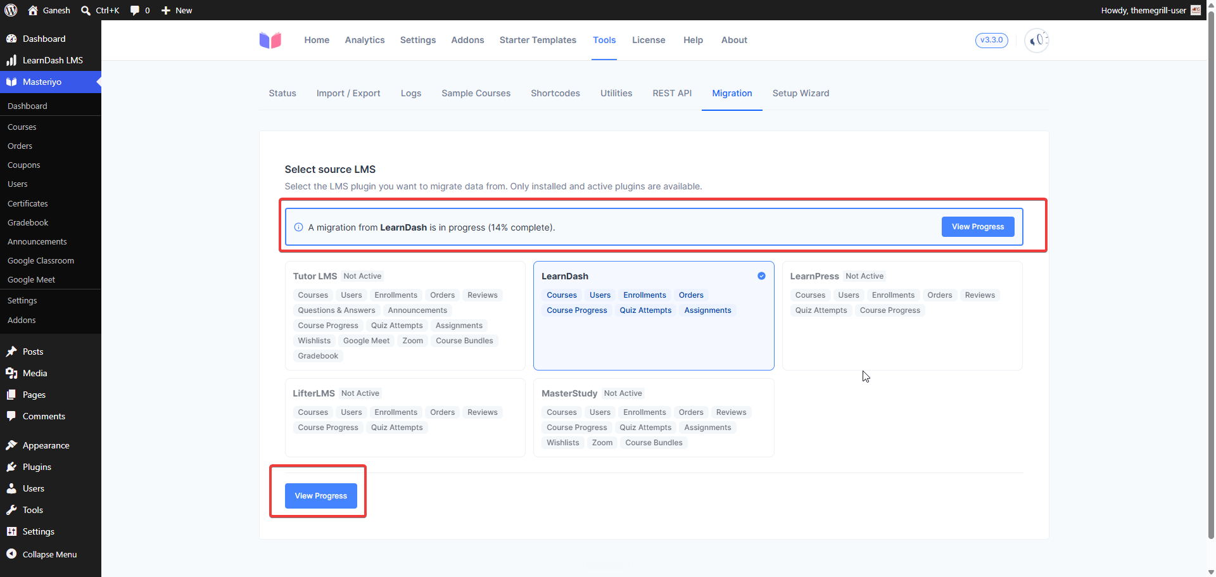Open the theme toggle icon near version badge
The width and height of the screenshot is (1216, 577).
click(x=1037, y=40)
